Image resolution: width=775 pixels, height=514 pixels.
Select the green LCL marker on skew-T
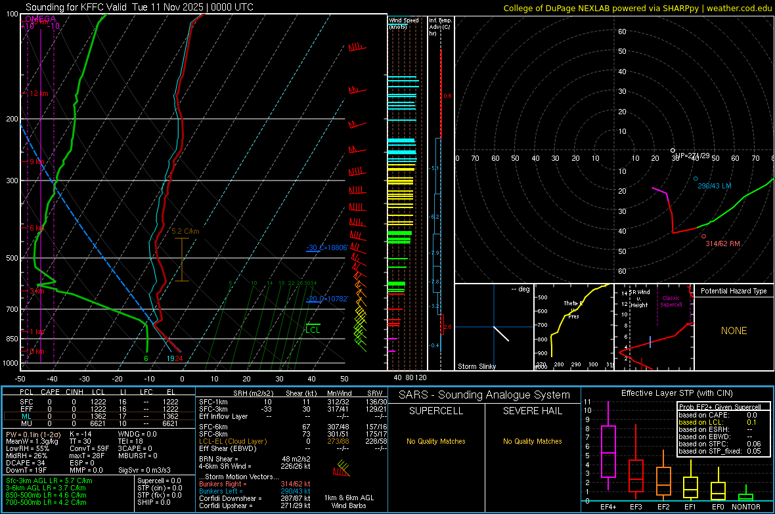(313, 330)
